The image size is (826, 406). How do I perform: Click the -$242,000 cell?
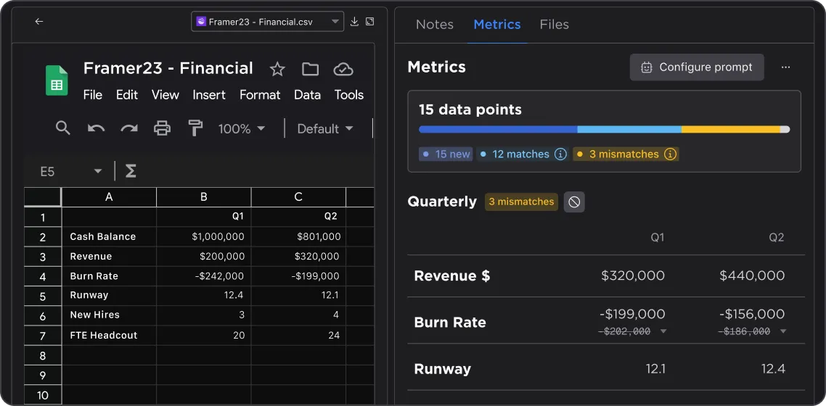[x=204, y=276]
